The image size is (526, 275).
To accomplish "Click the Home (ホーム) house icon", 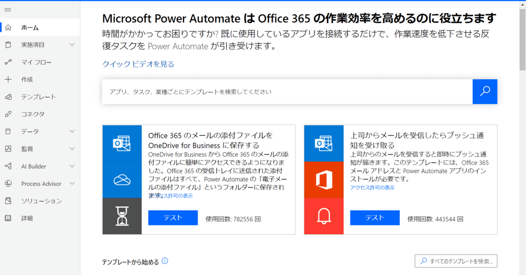I will coord(8,28).
